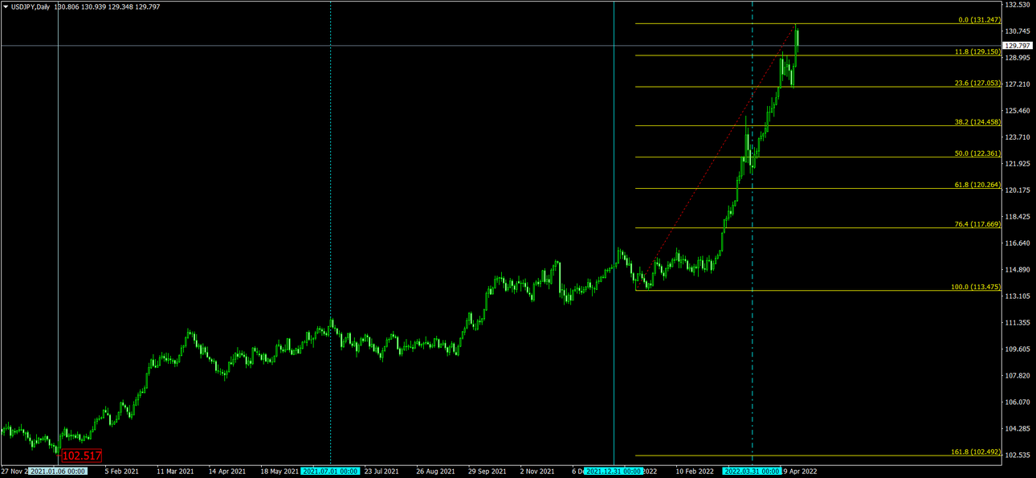Click the 2021.01.06 00:00 date marker
The image size is (1036, 478).
[58, 472]
